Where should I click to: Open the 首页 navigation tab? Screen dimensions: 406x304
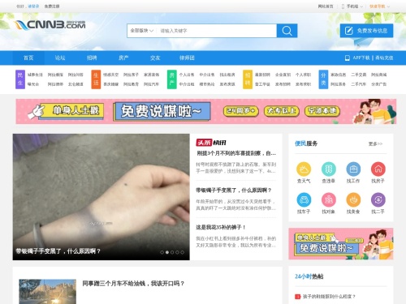click(x=28, y=58)
